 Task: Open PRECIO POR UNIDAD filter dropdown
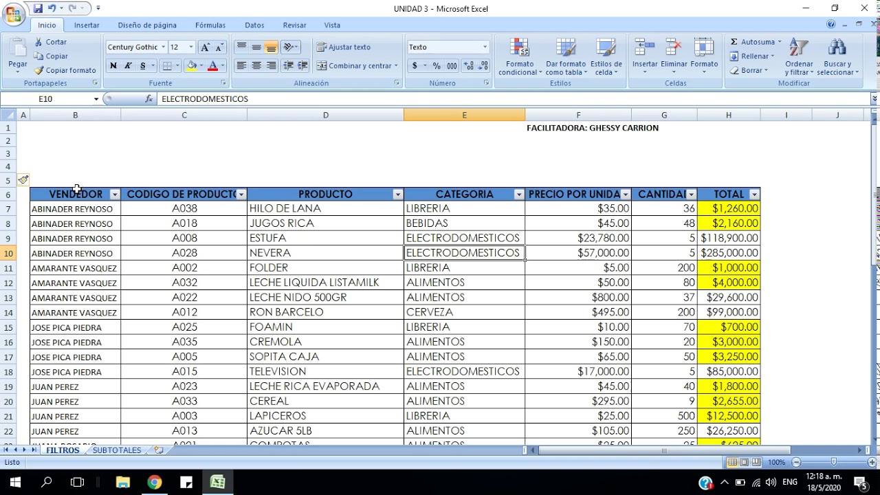[x=625, y=195]
